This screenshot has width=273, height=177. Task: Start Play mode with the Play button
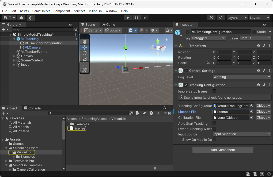click(128, 18)
